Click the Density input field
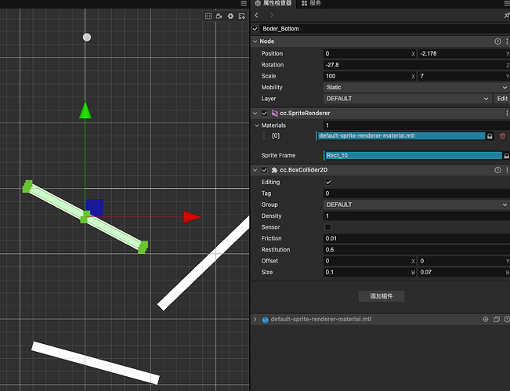 417,216
